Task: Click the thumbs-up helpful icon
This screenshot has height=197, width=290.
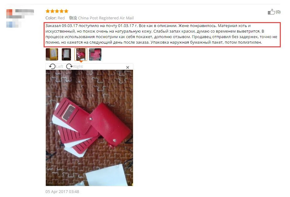Action: [x=271, y=12]
